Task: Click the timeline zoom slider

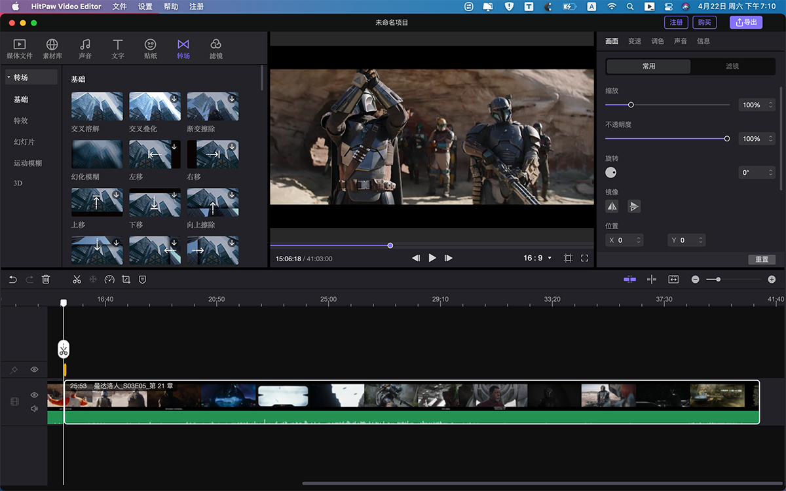Action: pos(734,280)
